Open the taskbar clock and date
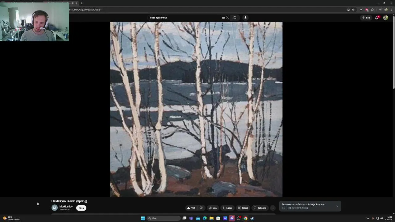The image size is (395, 222). [x=388, y=218]
